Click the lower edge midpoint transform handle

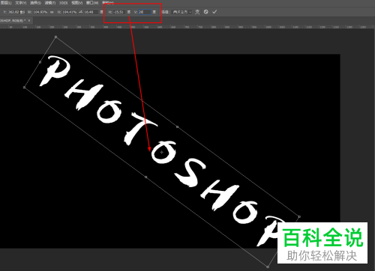pos(146,177)
